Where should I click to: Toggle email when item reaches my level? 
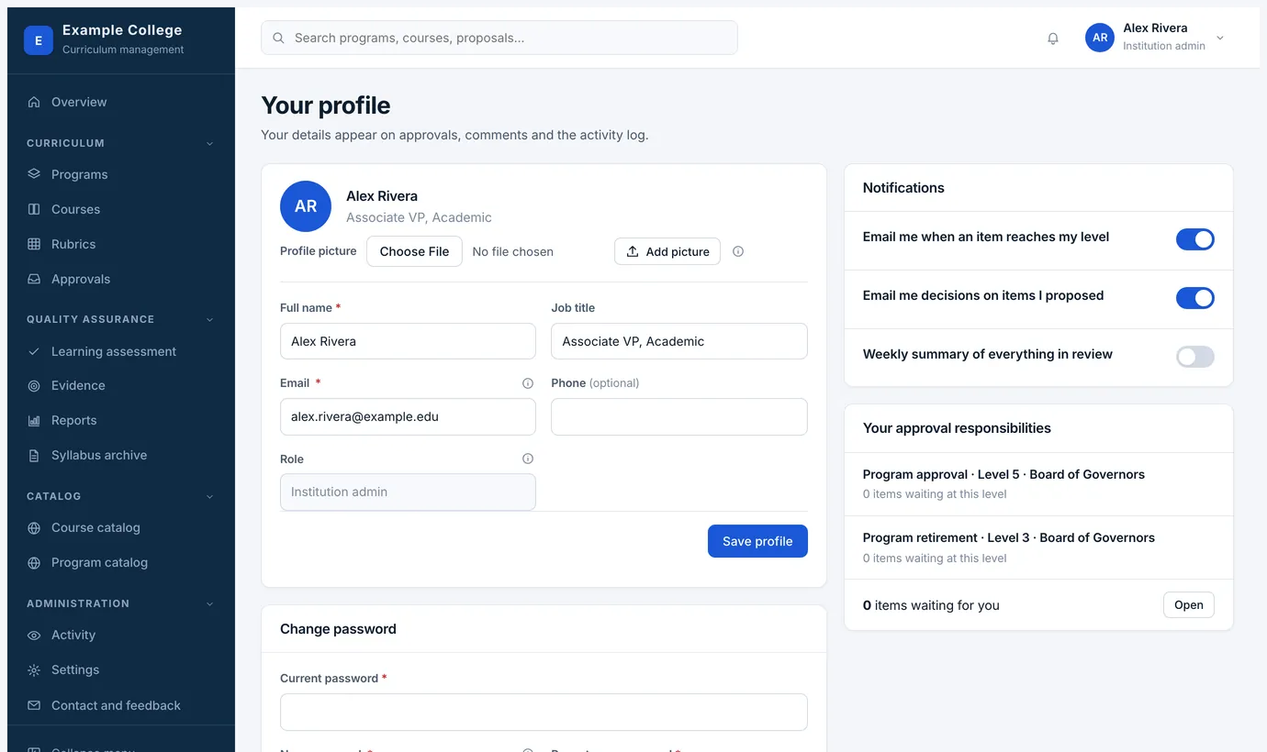point(1195,239)
